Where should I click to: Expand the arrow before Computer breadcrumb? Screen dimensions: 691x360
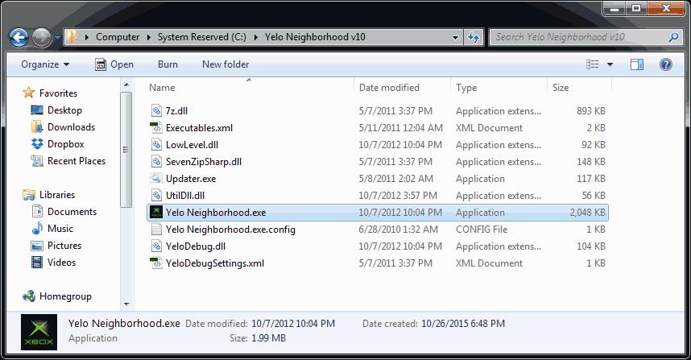(x=87, y=38)
